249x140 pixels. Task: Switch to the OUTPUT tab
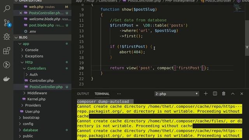83,94
